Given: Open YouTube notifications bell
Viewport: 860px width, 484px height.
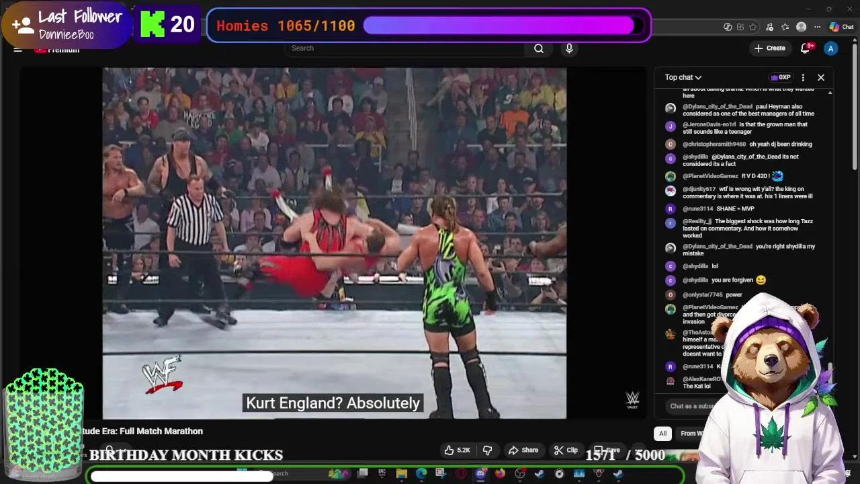Looking at the screenshot, I should (806, 48).
